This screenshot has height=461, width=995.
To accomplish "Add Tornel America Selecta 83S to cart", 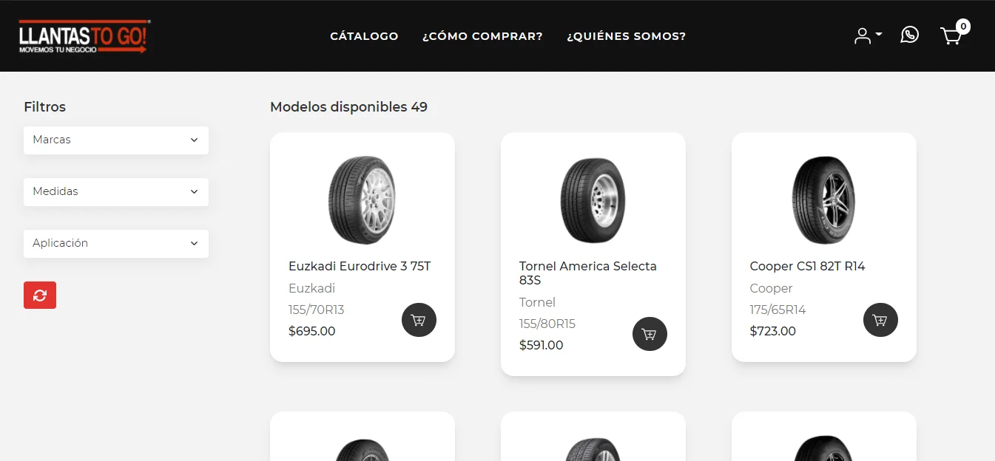I will point(650,334).
